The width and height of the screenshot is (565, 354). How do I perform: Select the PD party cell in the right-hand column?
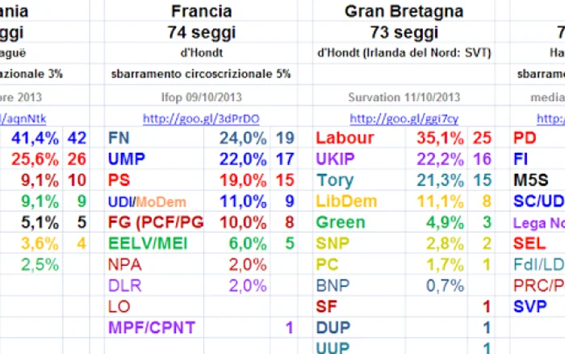[x=538, y=138]
